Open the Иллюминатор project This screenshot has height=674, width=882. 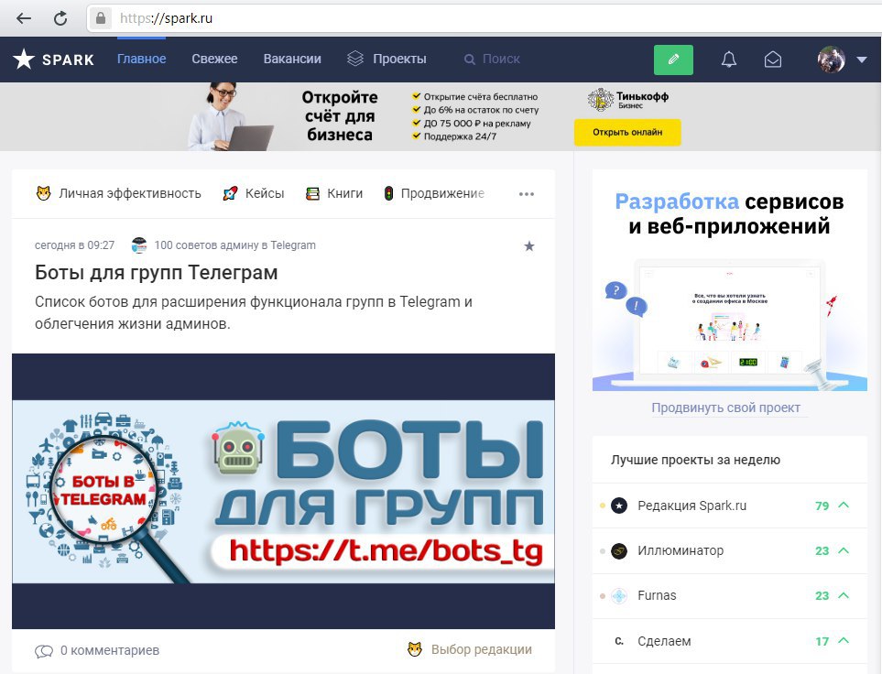point(681,550)
